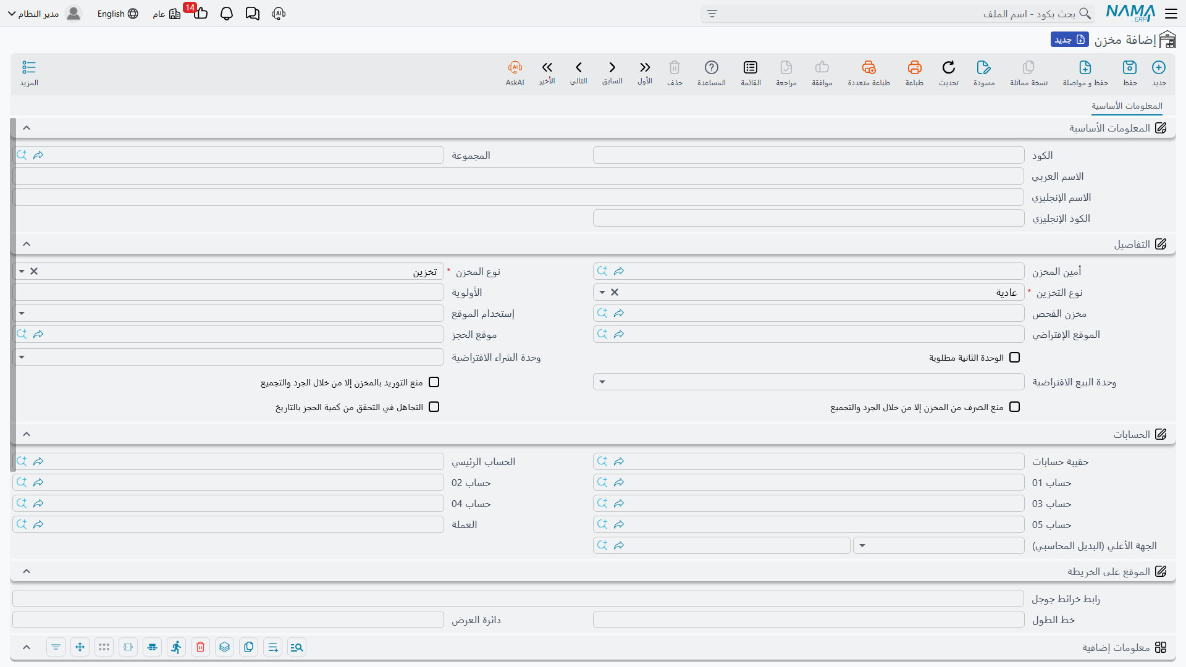Select the المعلومات الأساسية tab
Viewport: 1186px width, 667px height.
click(x=1127, y=106)
